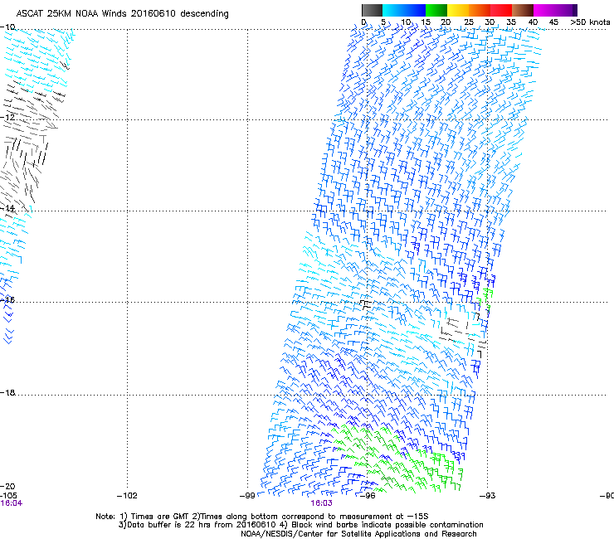
Task: Click the -18 latitude axis label
Action: (x=7, y=392)
